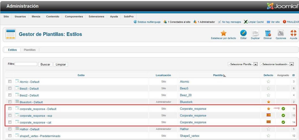
Task: Open the SobiPro menu
Action: tap(129, 17)
